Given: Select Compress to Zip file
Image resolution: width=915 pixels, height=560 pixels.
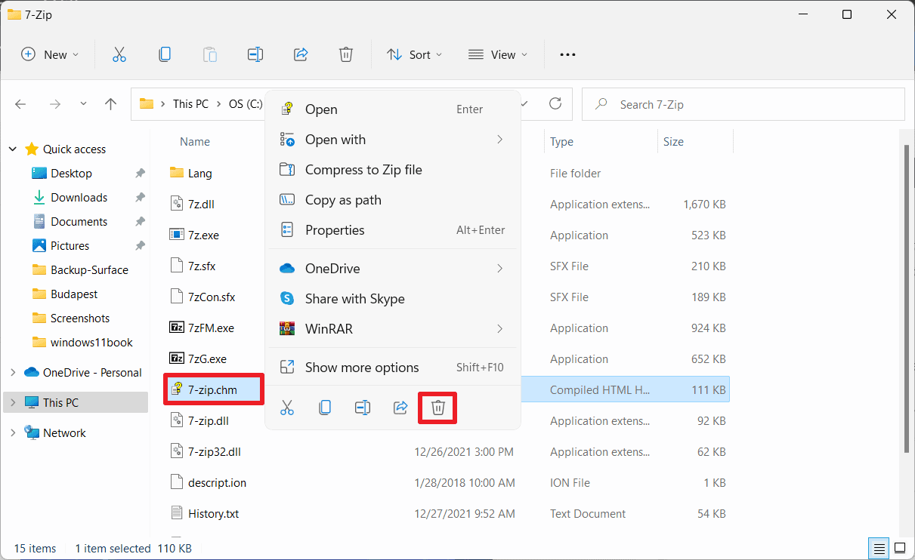Looking at the screenshot, I should pos(363,170).
